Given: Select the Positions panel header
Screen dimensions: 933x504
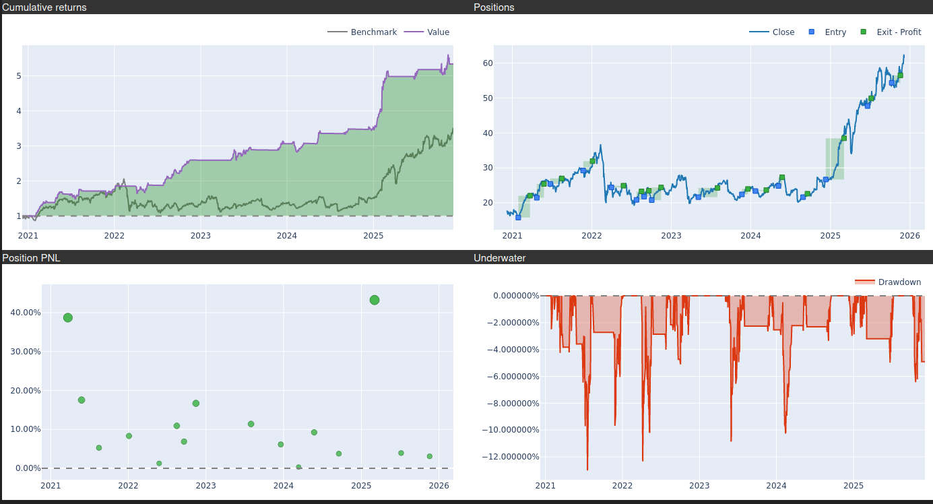Looking at the screenshot, I should click(x=494, y=7).
